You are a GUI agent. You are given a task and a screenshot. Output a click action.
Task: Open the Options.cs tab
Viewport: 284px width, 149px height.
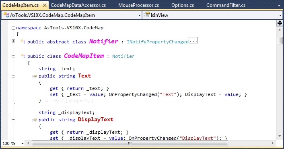183,5
